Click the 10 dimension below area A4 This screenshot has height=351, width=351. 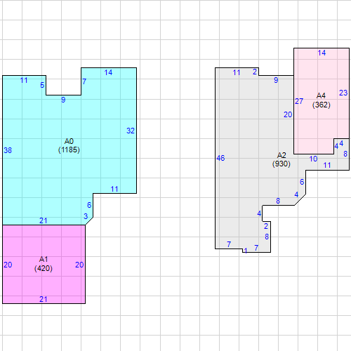[313, 159]
